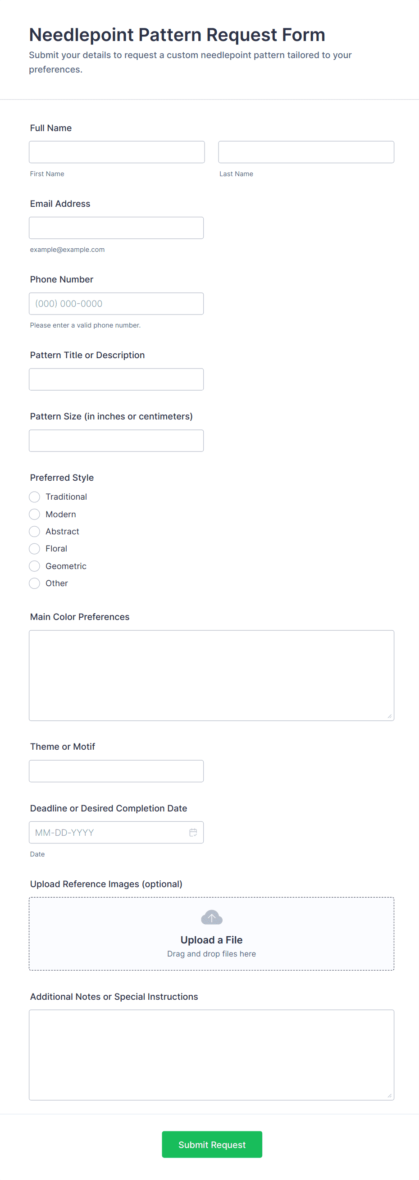Click the Phone Number input
This screenshot has width=419, height=1180.
tap(116, 304)
